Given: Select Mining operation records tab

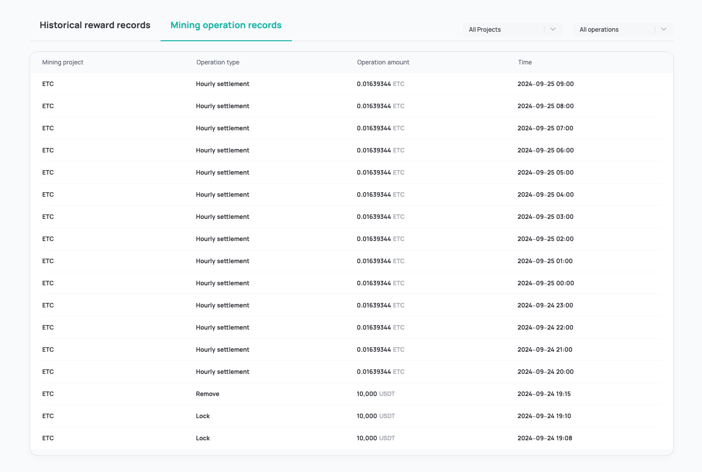Looking at the screenshot, I should (x=226, y=25).
